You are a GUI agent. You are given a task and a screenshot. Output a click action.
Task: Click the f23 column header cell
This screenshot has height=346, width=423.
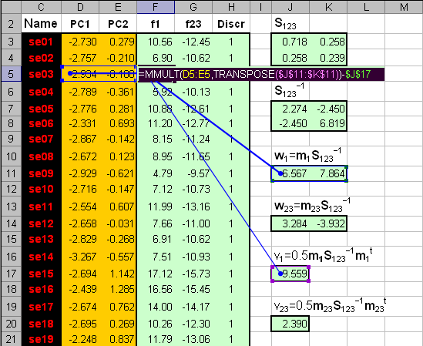(x=193, y=24)
